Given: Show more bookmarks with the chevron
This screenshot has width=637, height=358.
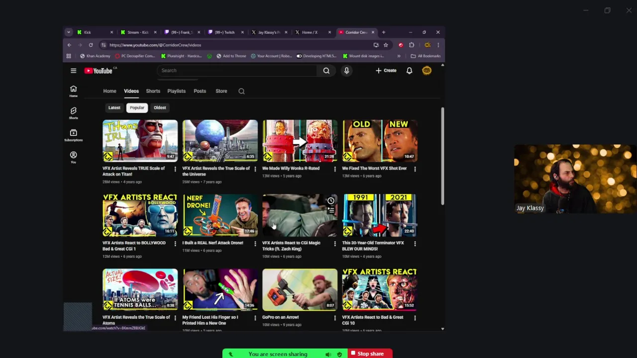Looking at the screenshot, I should coord(399,56).
